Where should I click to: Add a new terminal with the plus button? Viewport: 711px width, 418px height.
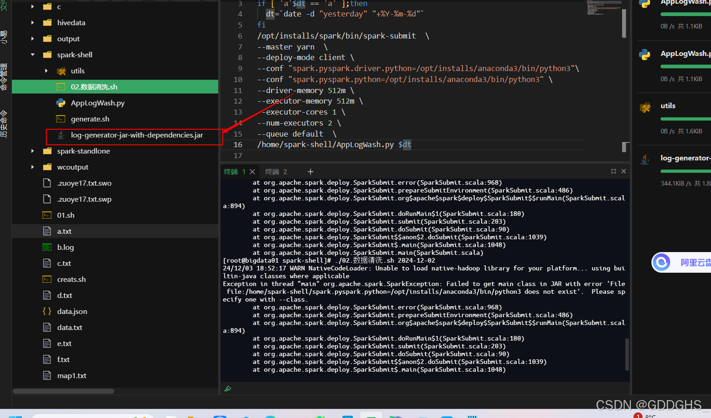[310, 171]
